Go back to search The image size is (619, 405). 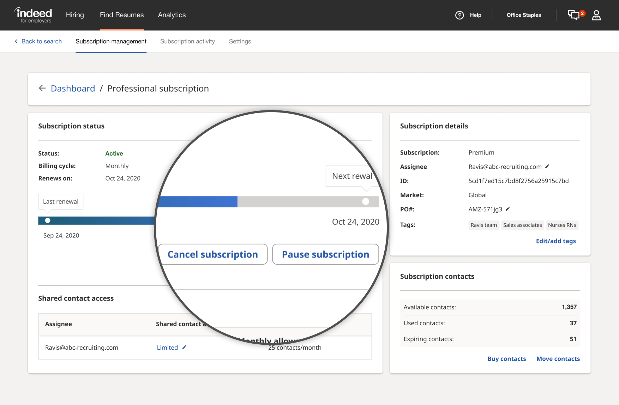click(x=38, y=41)
